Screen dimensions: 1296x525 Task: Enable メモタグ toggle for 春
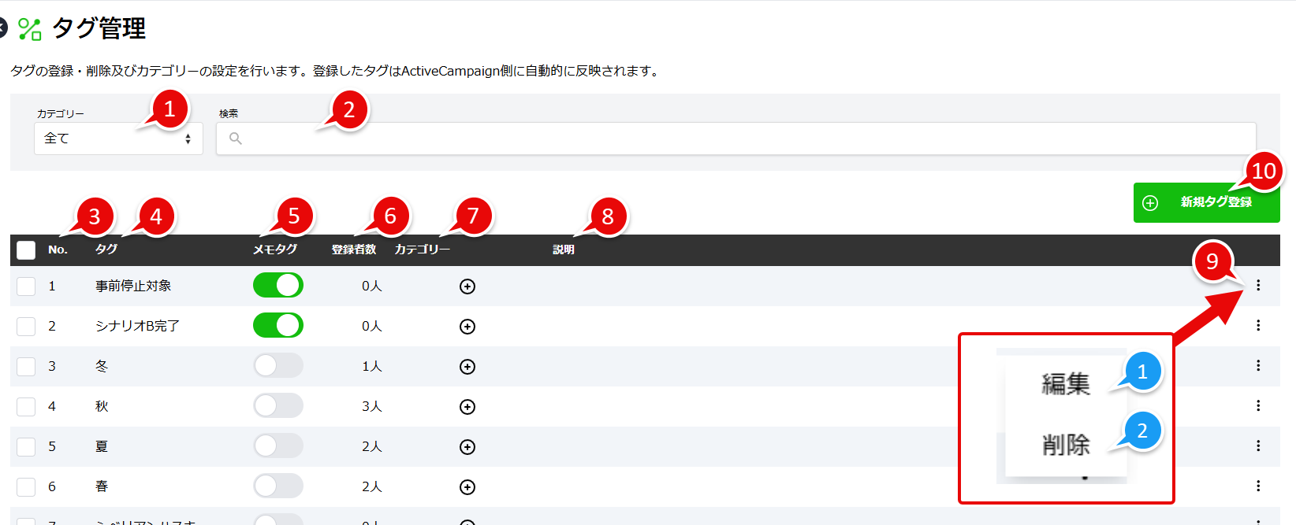pos(278,486)
